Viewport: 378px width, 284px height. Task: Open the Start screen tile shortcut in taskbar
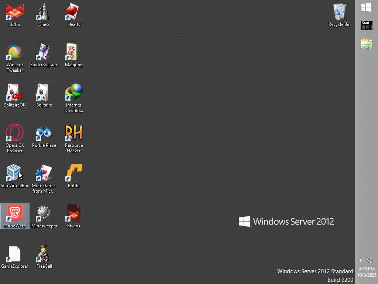[x=367, y=26]
